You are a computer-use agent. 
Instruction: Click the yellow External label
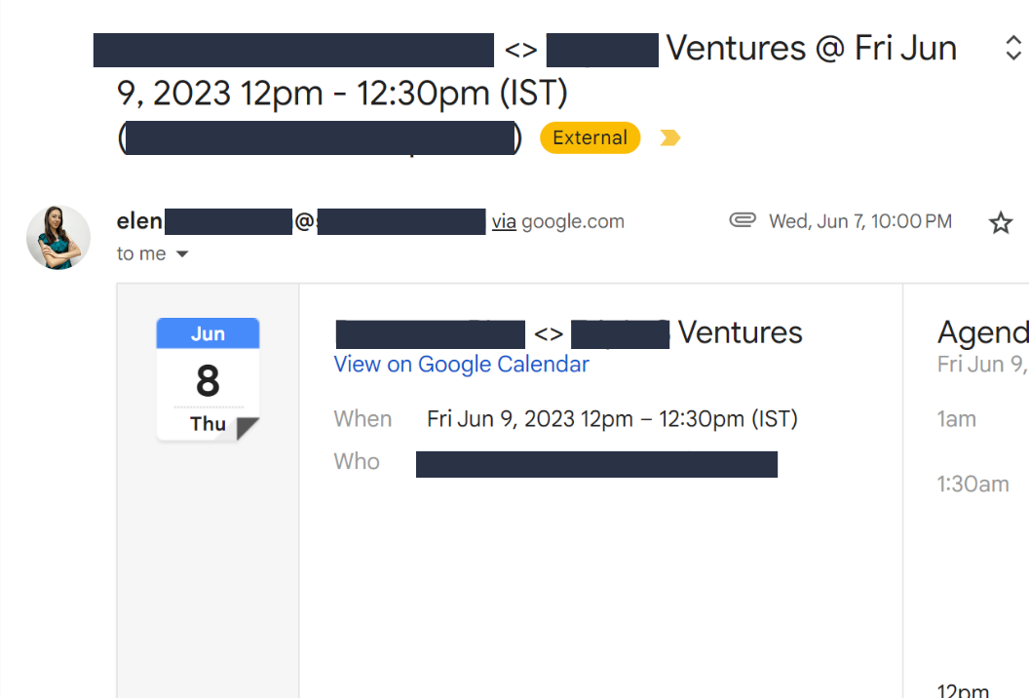[590, 138]
